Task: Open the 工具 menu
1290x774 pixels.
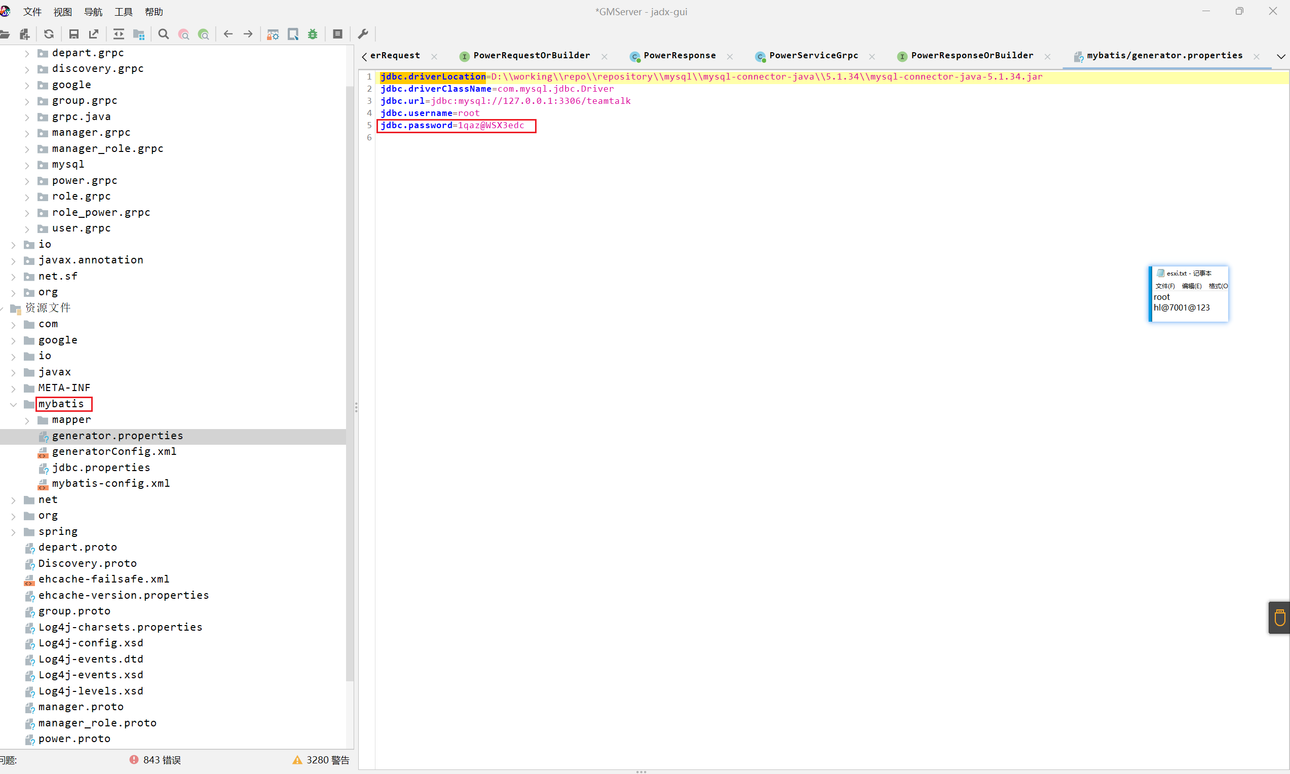Action: (x=124, y=12)
